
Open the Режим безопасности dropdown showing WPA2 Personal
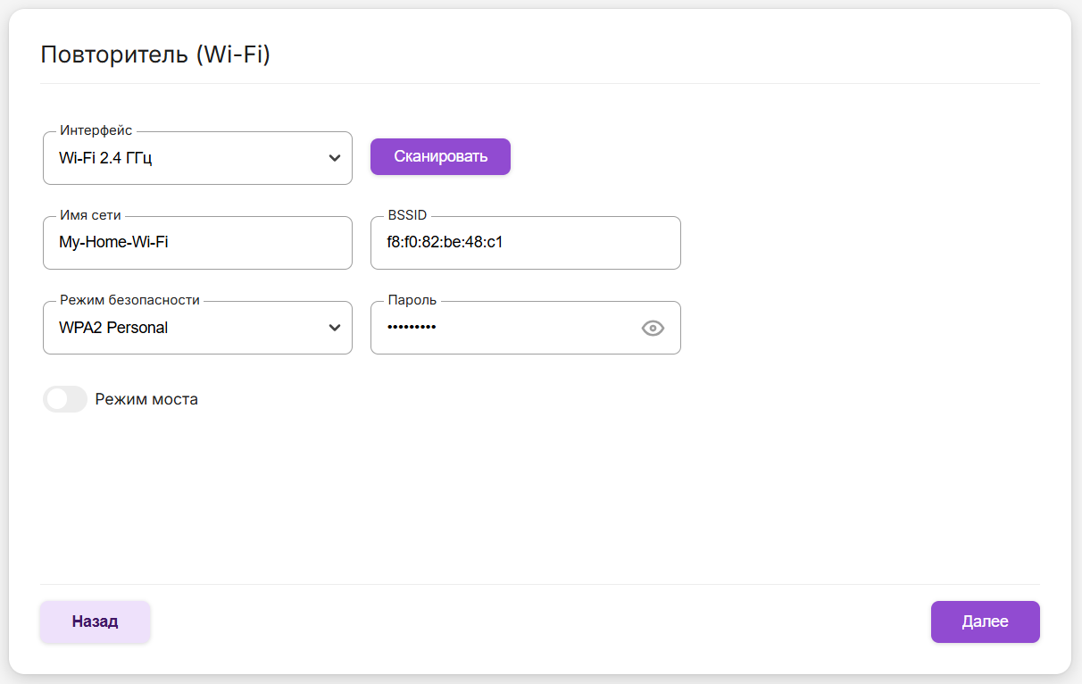pyautogui.click(x=187, y=328)
